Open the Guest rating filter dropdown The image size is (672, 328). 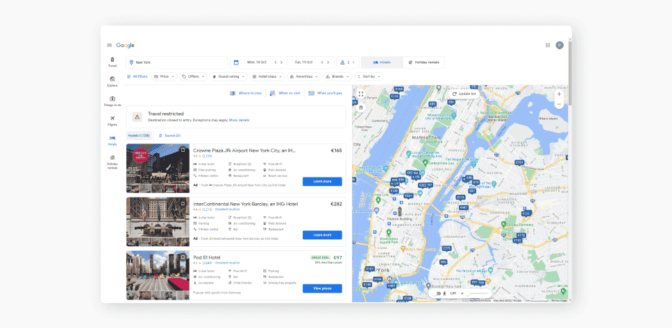(229, 77)
